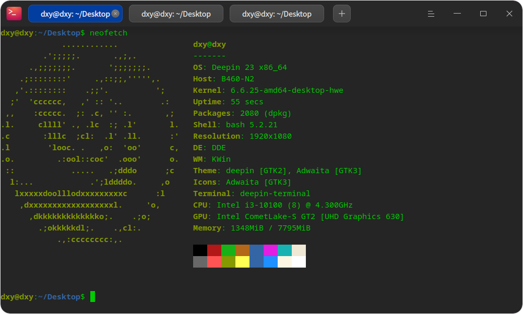Click the 'WM: KWin' line
The width and height of the screenshot is (523, 314).
[212, 159]
